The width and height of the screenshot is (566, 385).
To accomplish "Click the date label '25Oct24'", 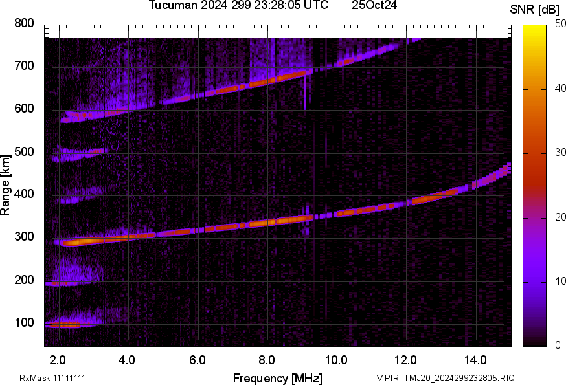I will pyautogui.click(x=374, y=5).
